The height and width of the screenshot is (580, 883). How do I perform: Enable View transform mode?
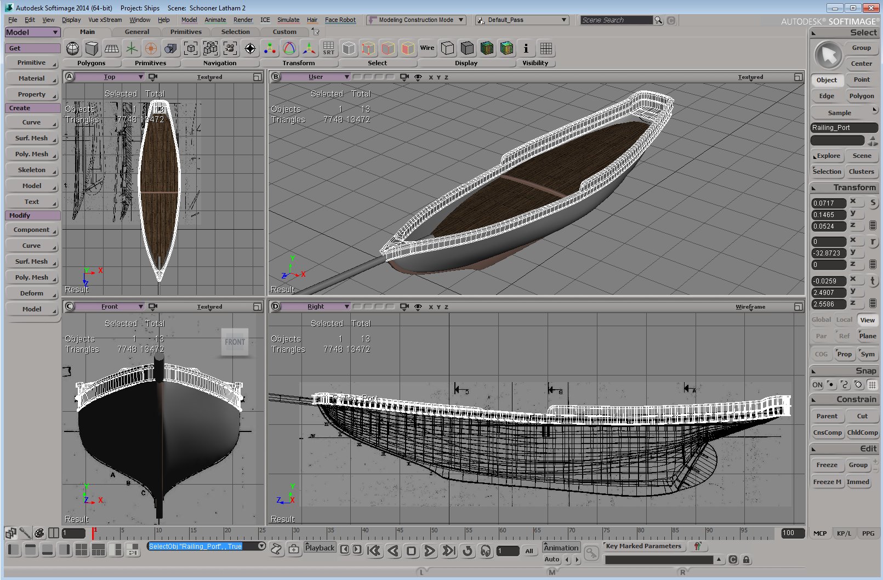click(867, 320)
